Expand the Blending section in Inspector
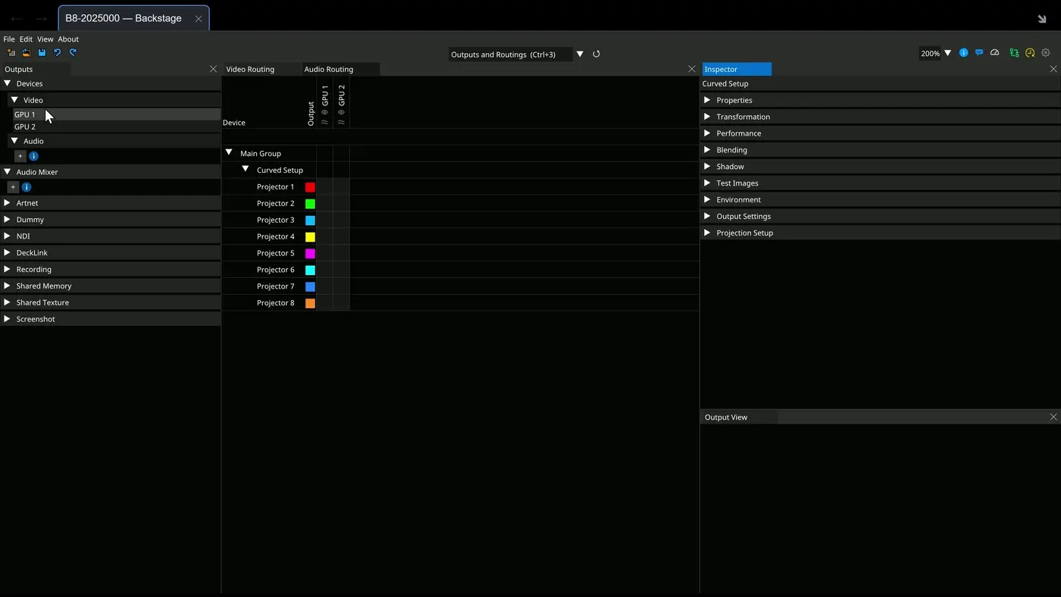Viewport: 1061px width, 597px height. click(x=707, y=150)
